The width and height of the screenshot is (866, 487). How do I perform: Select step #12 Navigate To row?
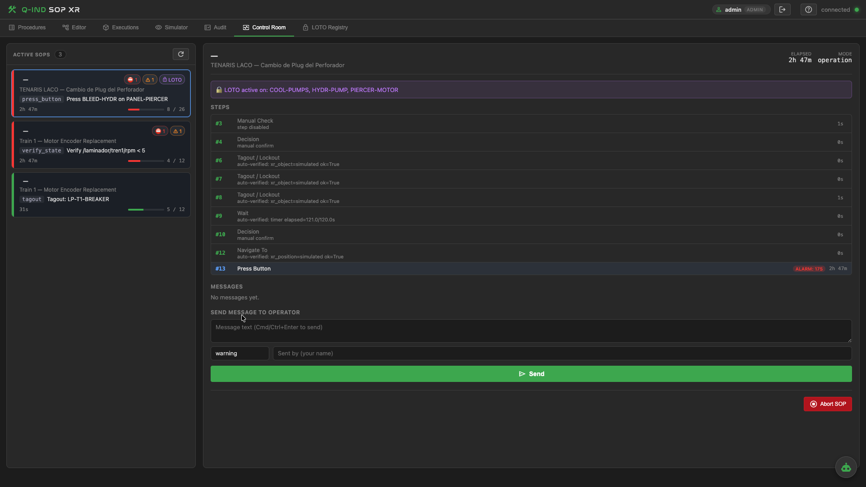(531, 253)
